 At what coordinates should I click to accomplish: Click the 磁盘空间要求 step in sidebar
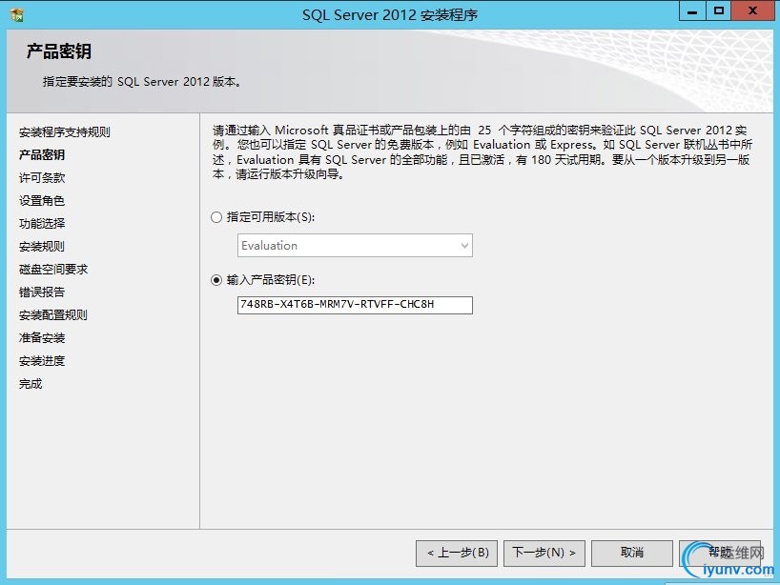click(53, 270)
